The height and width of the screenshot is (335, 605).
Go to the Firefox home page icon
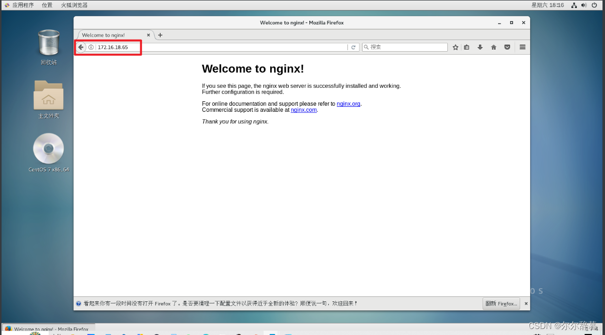494,47
